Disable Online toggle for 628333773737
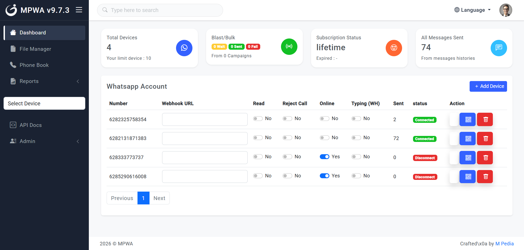This screenshot has width=524, height=250. pos(324,157)
